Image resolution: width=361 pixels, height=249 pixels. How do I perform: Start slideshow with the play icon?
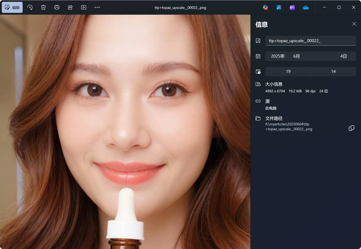tap(84, 7)
